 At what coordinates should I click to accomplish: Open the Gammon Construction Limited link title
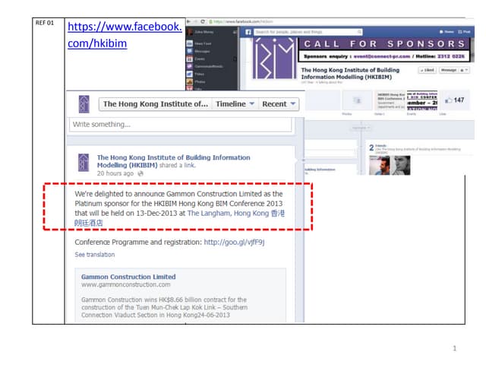(128, 277)
